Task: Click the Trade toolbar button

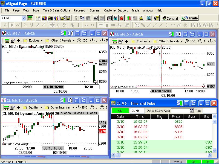Action: click(189, 18)
